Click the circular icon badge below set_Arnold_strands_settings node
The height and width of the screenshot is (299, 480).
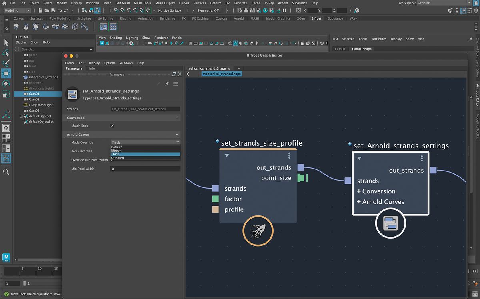click(x=390, y=223)
